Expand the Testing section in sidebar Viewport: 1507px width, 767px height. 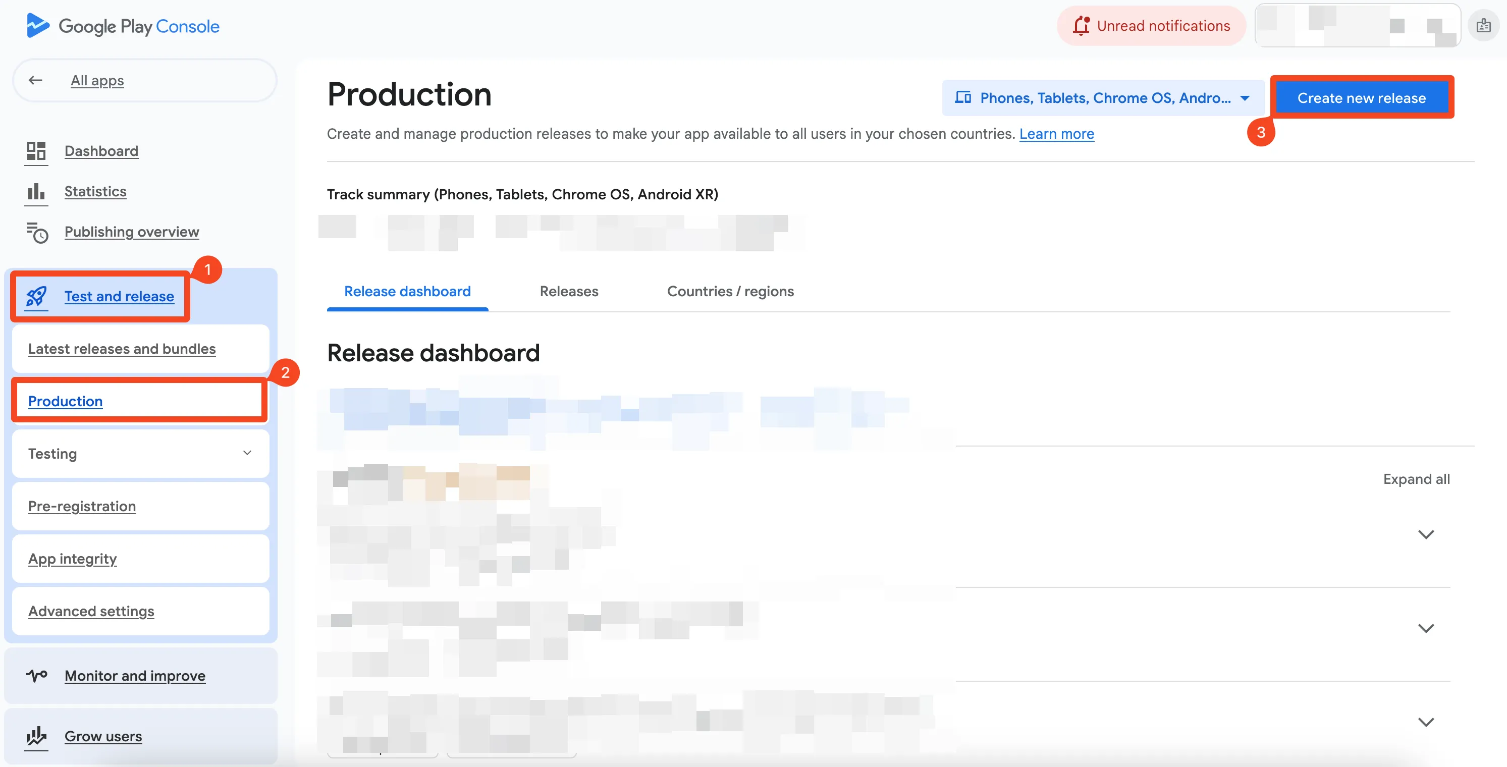tap(140, 454)
